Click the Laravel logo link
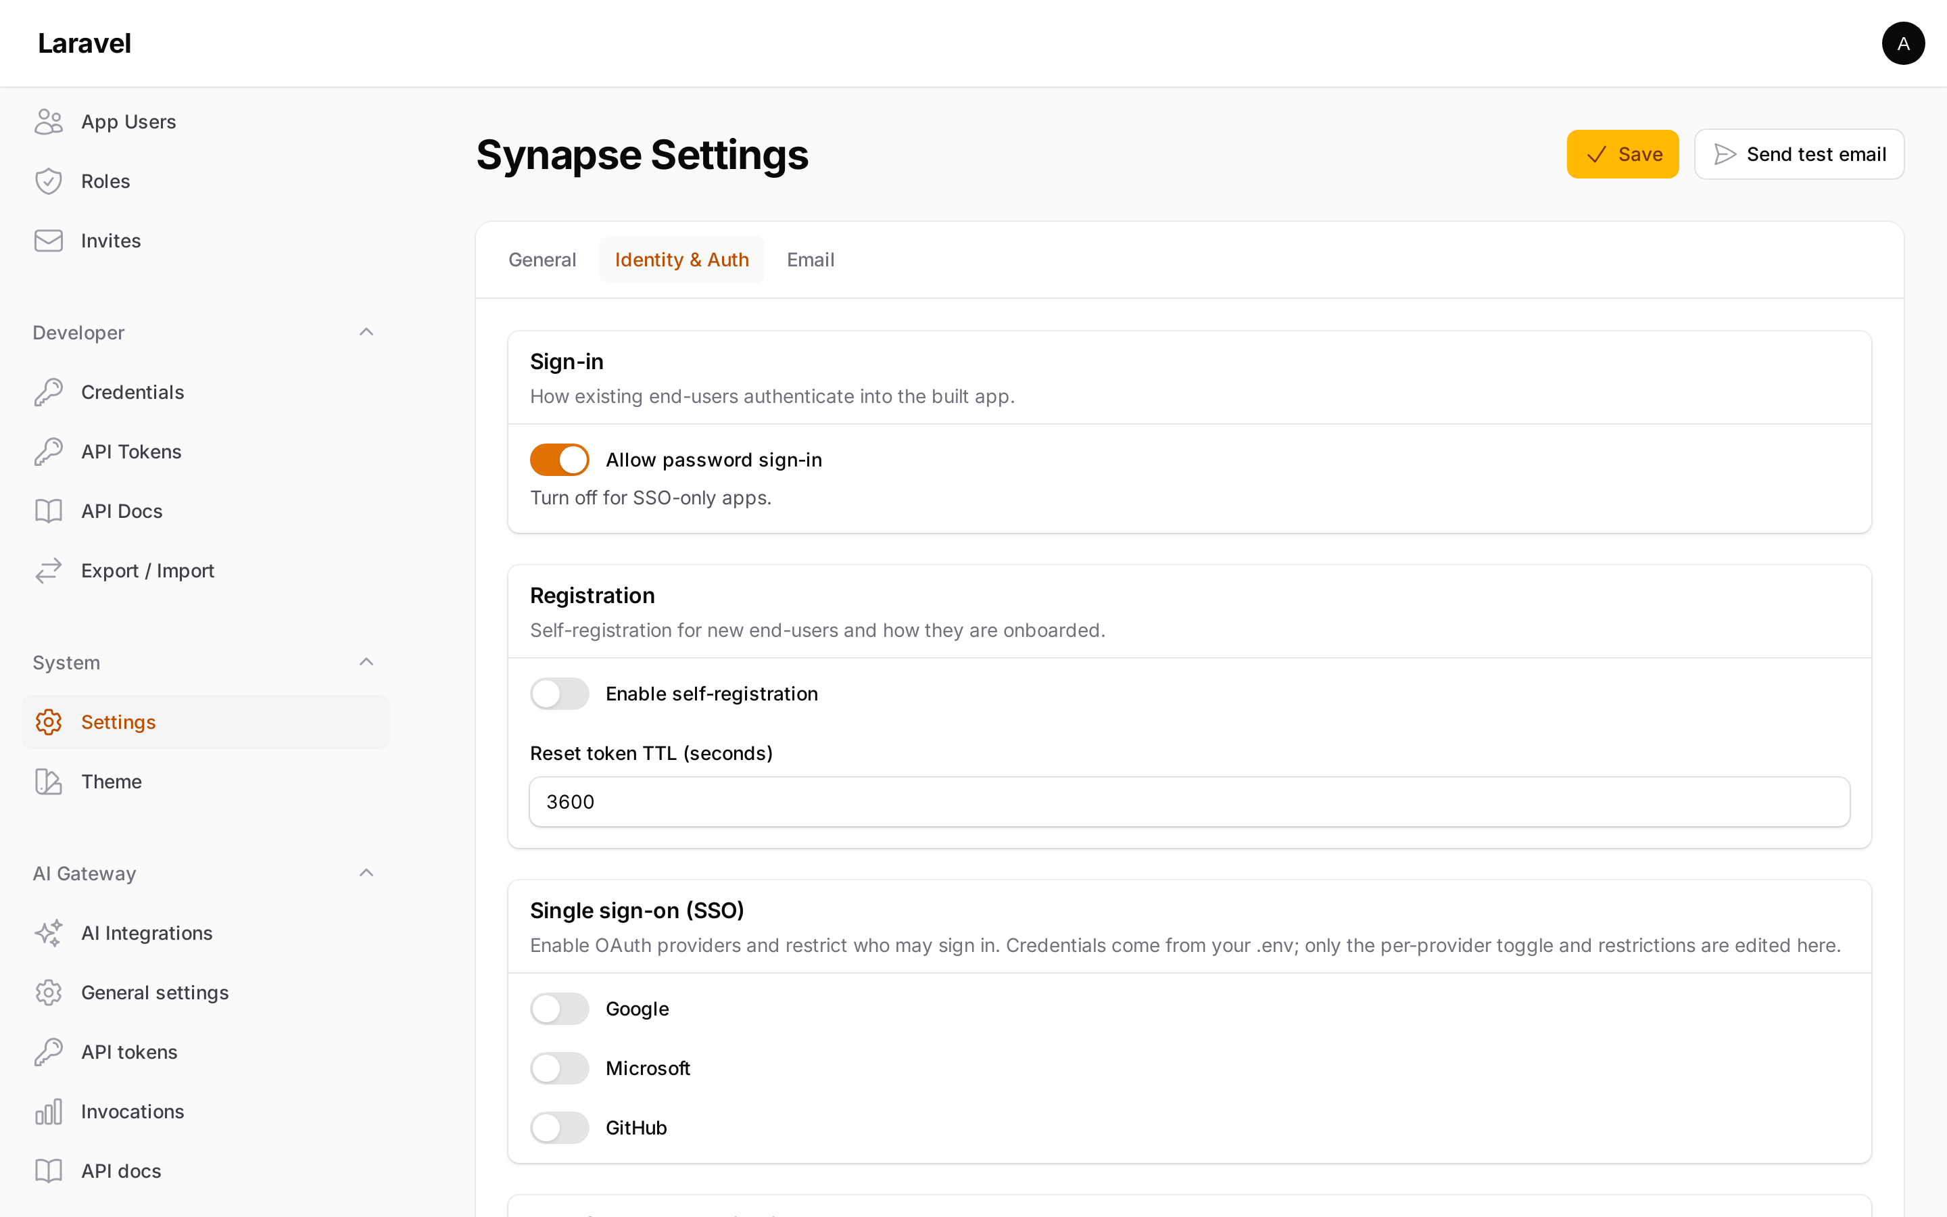The width and height of the screenshot is (1947, 1217). (85, 43)
